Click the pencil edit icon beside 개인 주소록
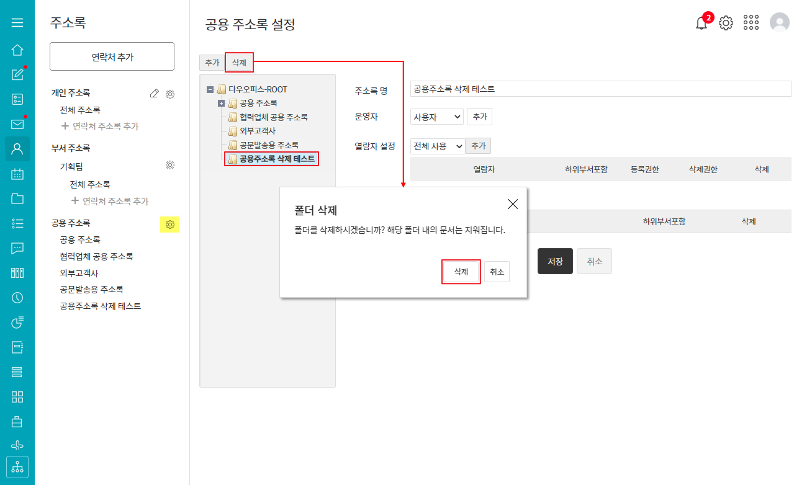Image resolution: width=807 pixels, height=485 pixels. tap(155, 94)
